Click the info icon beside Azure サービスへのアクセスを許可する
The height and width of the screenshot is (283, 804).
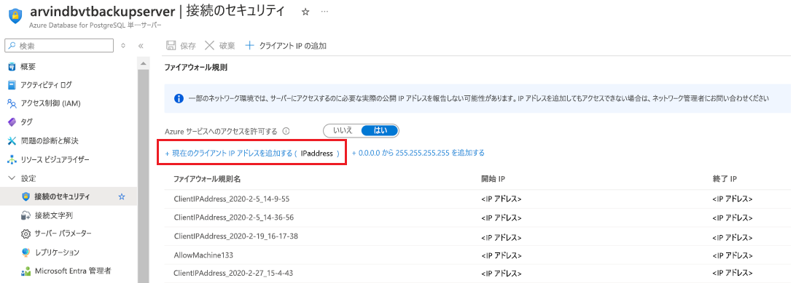[286, 130]
